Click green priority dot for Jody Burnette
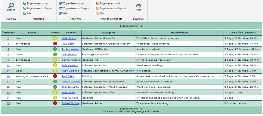The width and height of the screenshot is (263, 116). pos(55,87)
